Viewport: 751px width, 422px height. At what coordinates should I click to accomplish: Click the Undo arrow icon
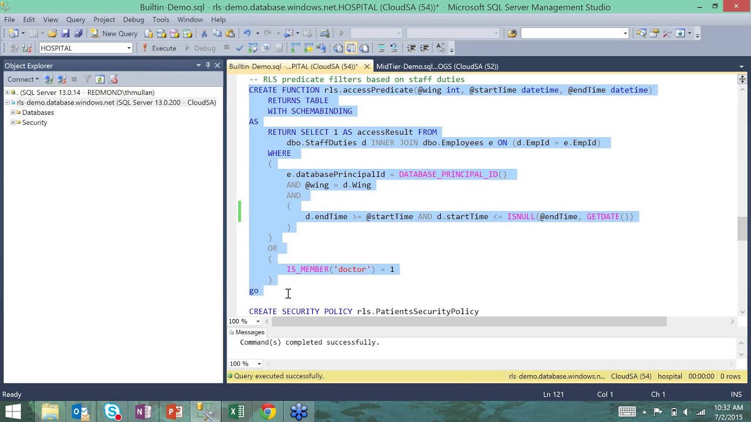[247, 33]
